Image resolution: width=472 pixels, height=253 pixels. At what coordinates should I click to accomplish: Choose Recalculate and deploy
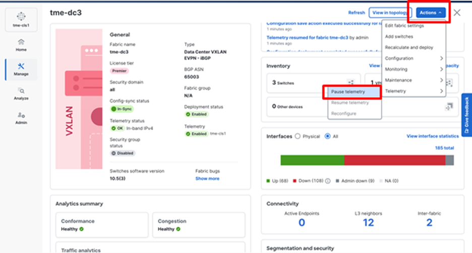click(414, 47)
